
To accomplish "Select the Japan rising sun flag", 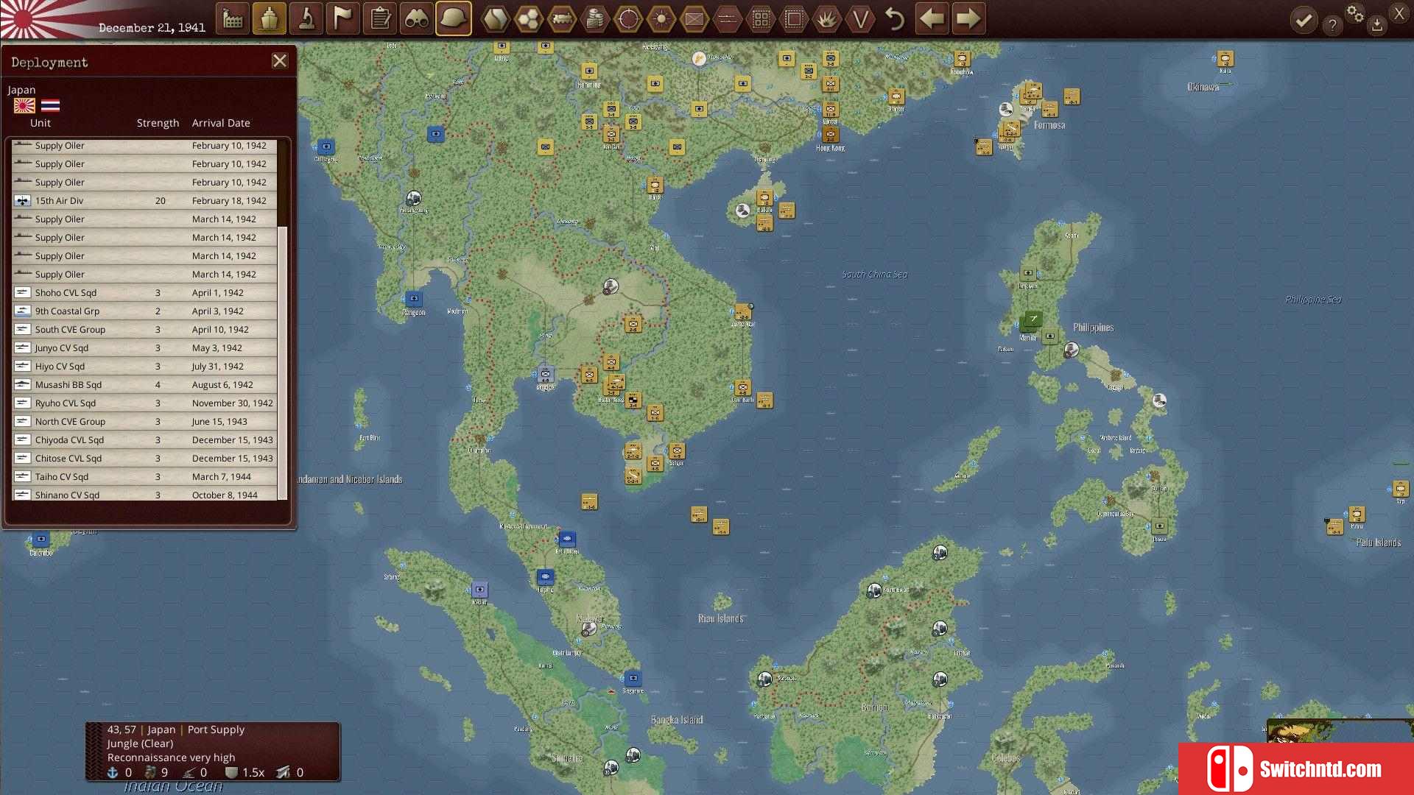I will click(24, 105).
